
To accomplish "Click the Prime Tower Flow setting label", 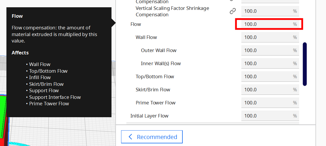I will point(156,103).
